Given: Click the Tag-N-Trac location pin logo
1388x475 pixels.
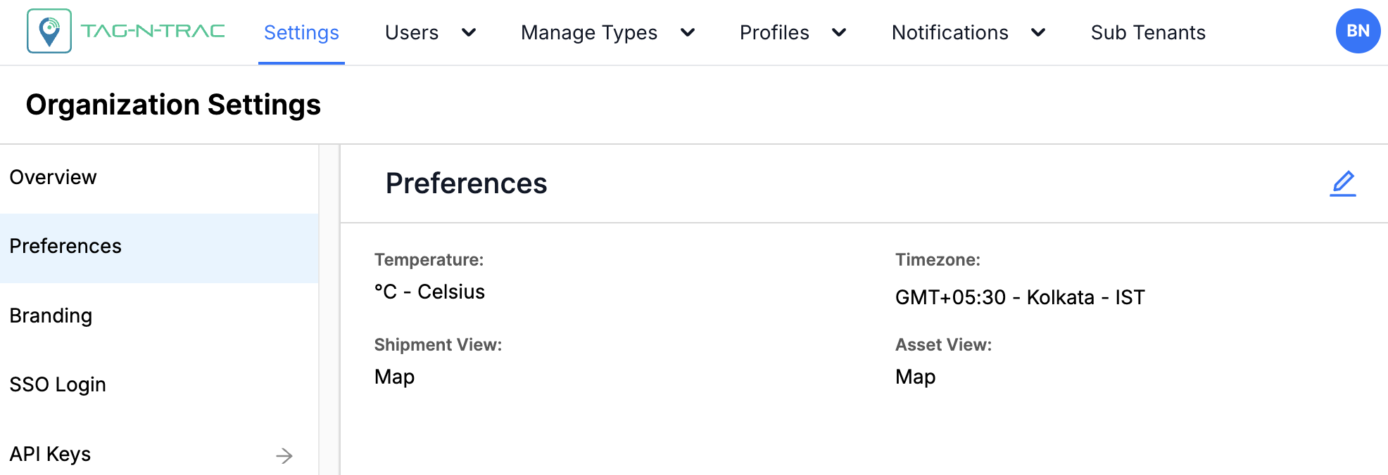Looking at the screenshot, I should click(x=49, y=32).
